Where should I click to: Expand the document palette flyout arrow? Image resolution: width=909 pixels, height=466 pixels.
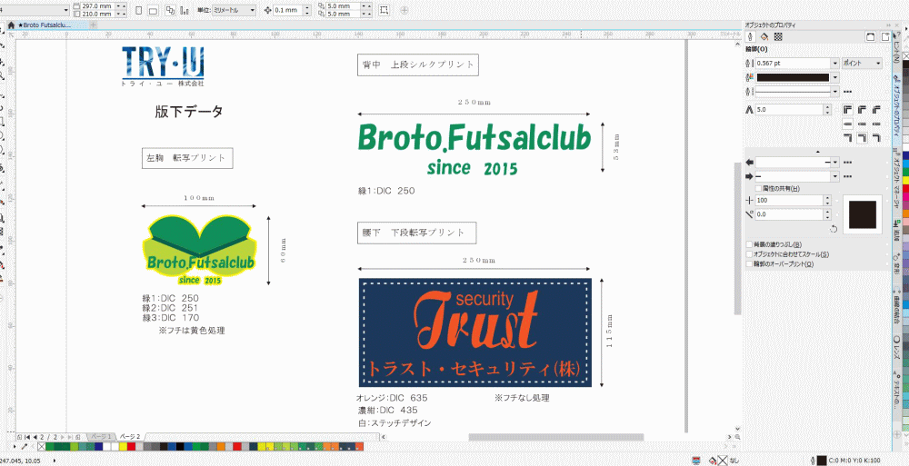click(15, 447)
